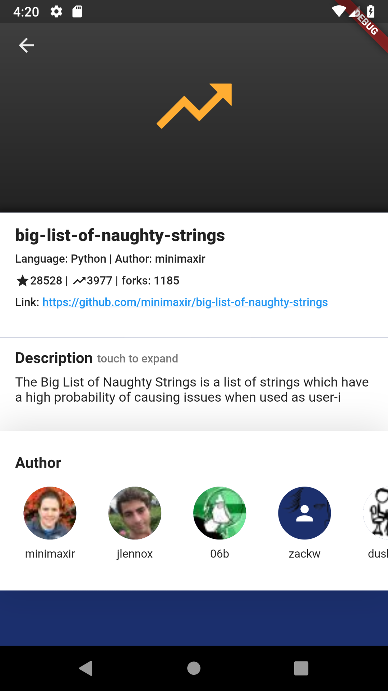Click the dark blue footer bar
The image size is (388, 691).
pos(194,618)
